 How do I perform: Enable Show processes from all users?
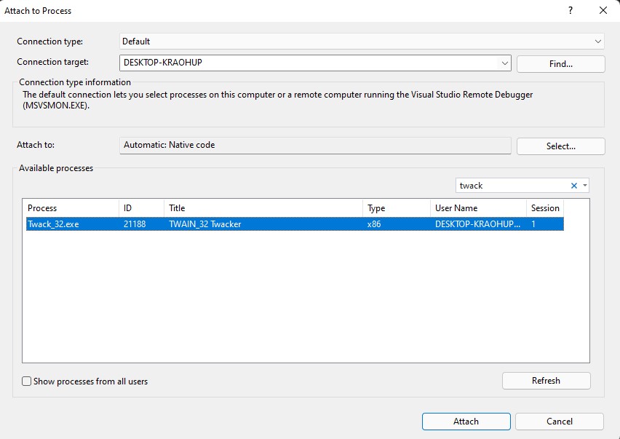tap(26, 381)
